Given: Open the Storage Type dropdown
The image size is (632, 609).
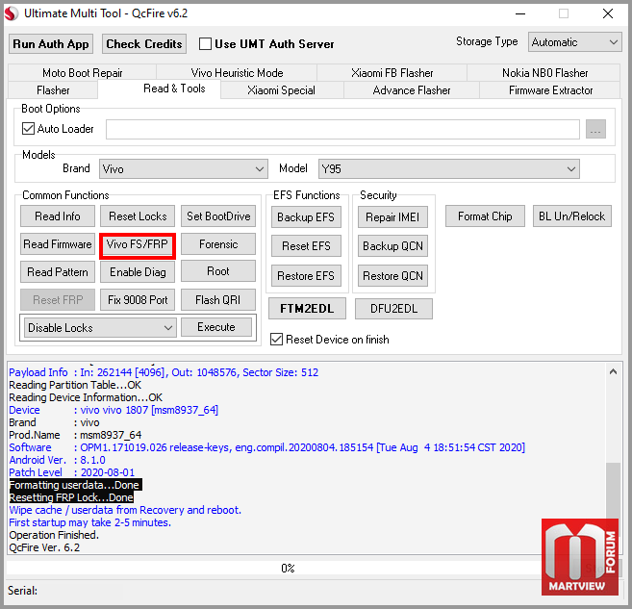Looking at the screenshot, I should pyautogui.click(x=575, y=42).
